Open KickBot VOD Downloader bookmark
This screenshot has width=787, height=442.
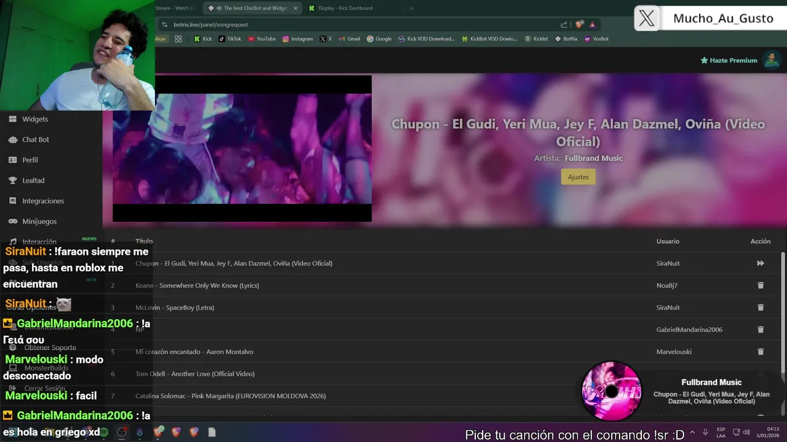click(x=489, y=39)
